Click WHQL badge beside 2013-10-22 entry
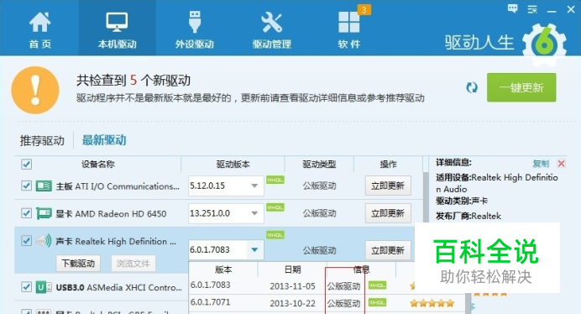The image size is (581, 314). (377, 303)
